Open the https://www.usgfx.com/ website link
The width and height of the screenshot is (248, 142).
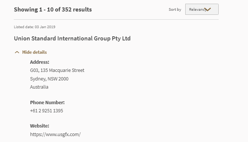tap(55, 135)
